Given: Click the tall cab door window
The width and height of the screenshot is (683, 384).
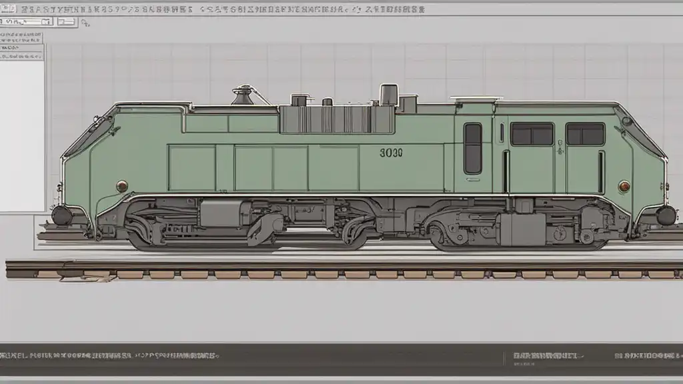Looking at the screenshot, I should pyautogui.click(x=473, y=148).
